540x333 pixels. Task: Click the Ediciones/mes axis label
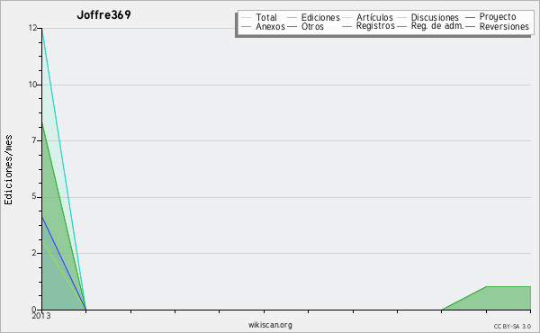tap(8, 170)
